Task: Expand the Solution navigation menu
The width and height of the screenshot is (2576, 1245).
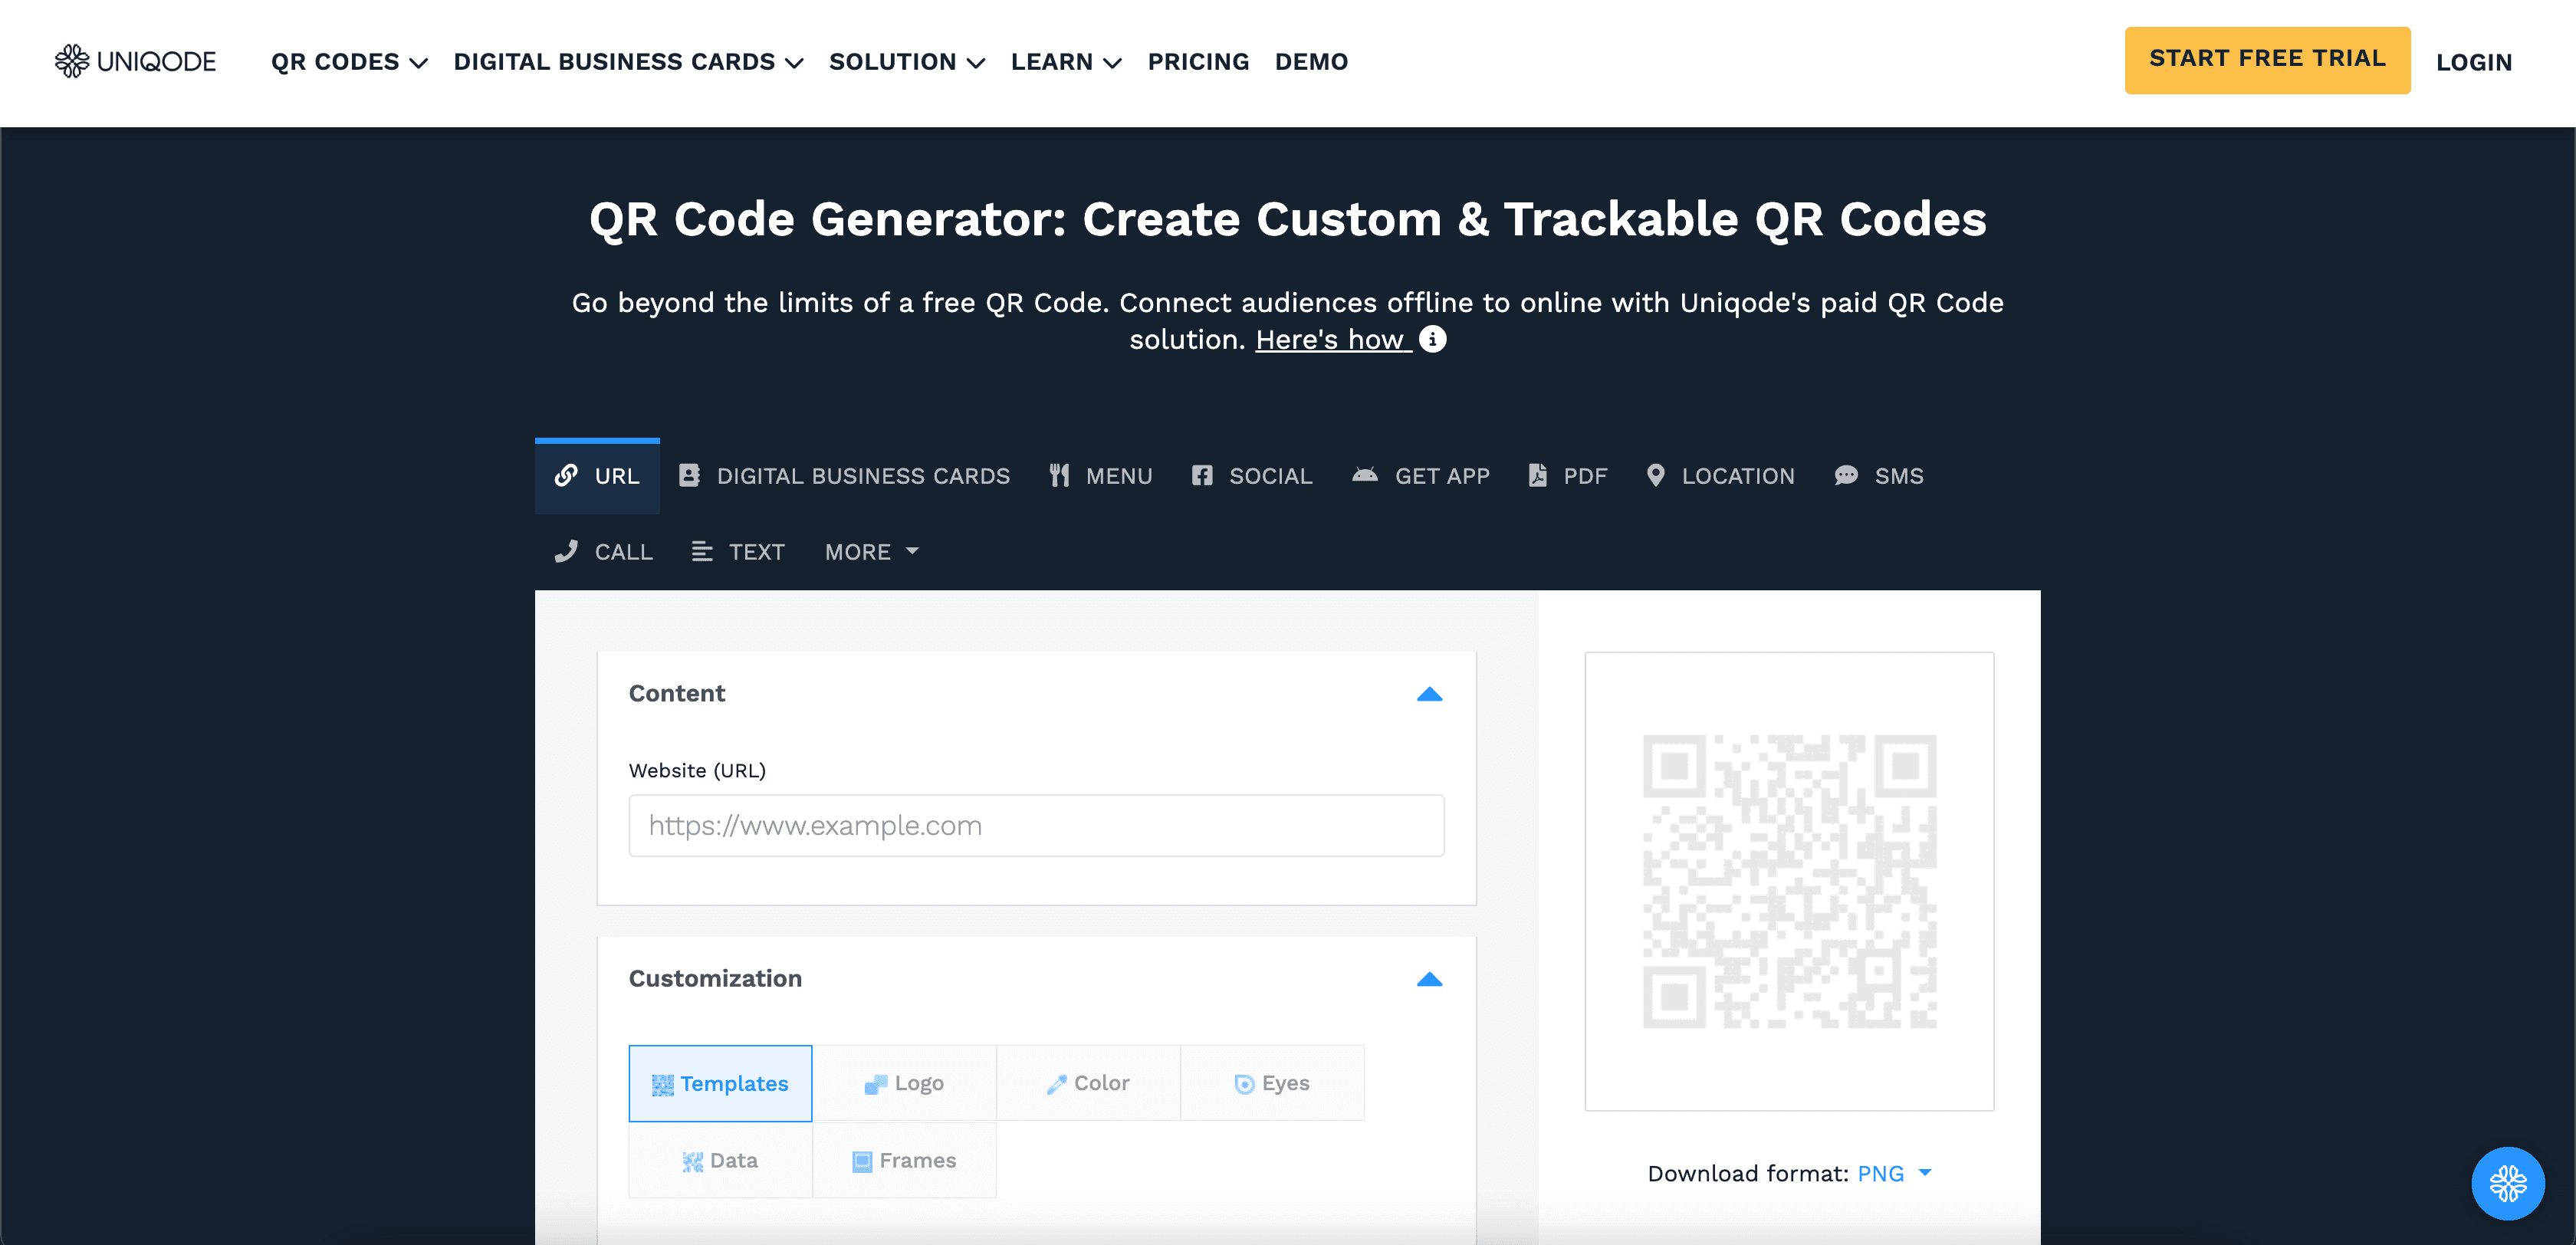Action: point(907,62)
